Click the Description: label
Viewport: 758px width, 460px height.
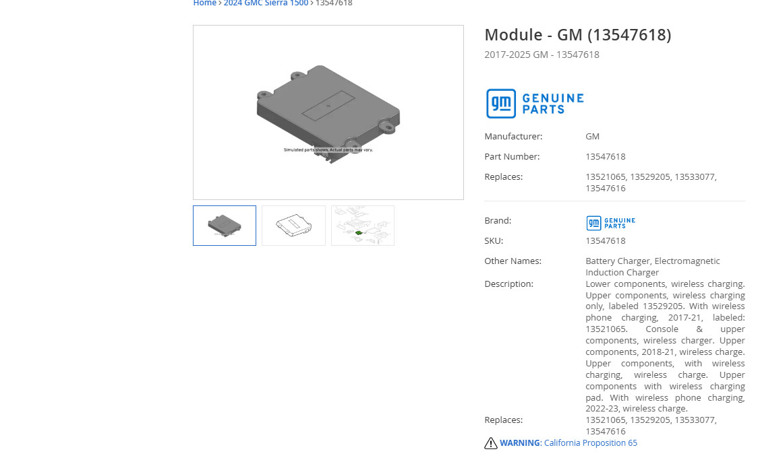pyautogui.click(x=509, y=284)
